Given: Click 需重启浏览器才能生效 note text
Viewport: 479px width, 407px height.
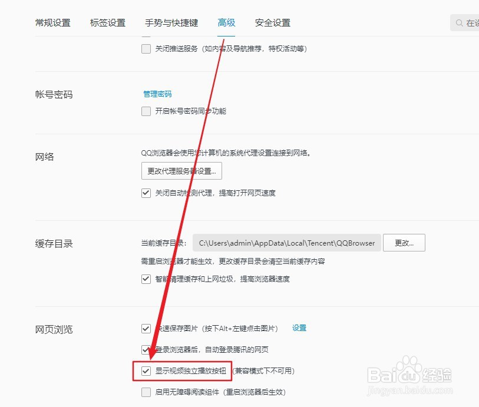Looking at the screenshot, I should click(x=233, y=262).
